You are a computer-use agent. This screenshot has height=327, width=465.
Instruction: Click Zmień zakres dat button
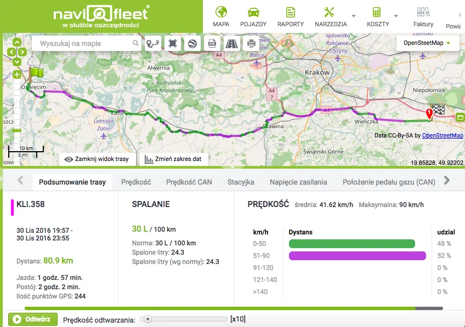(173, 159)
